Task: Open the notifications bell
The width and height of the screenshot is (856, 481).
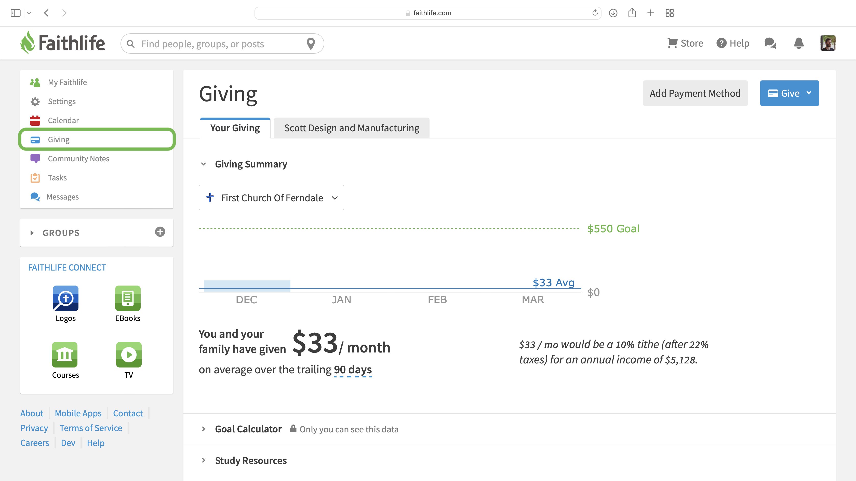Action: tap(799, 43)
